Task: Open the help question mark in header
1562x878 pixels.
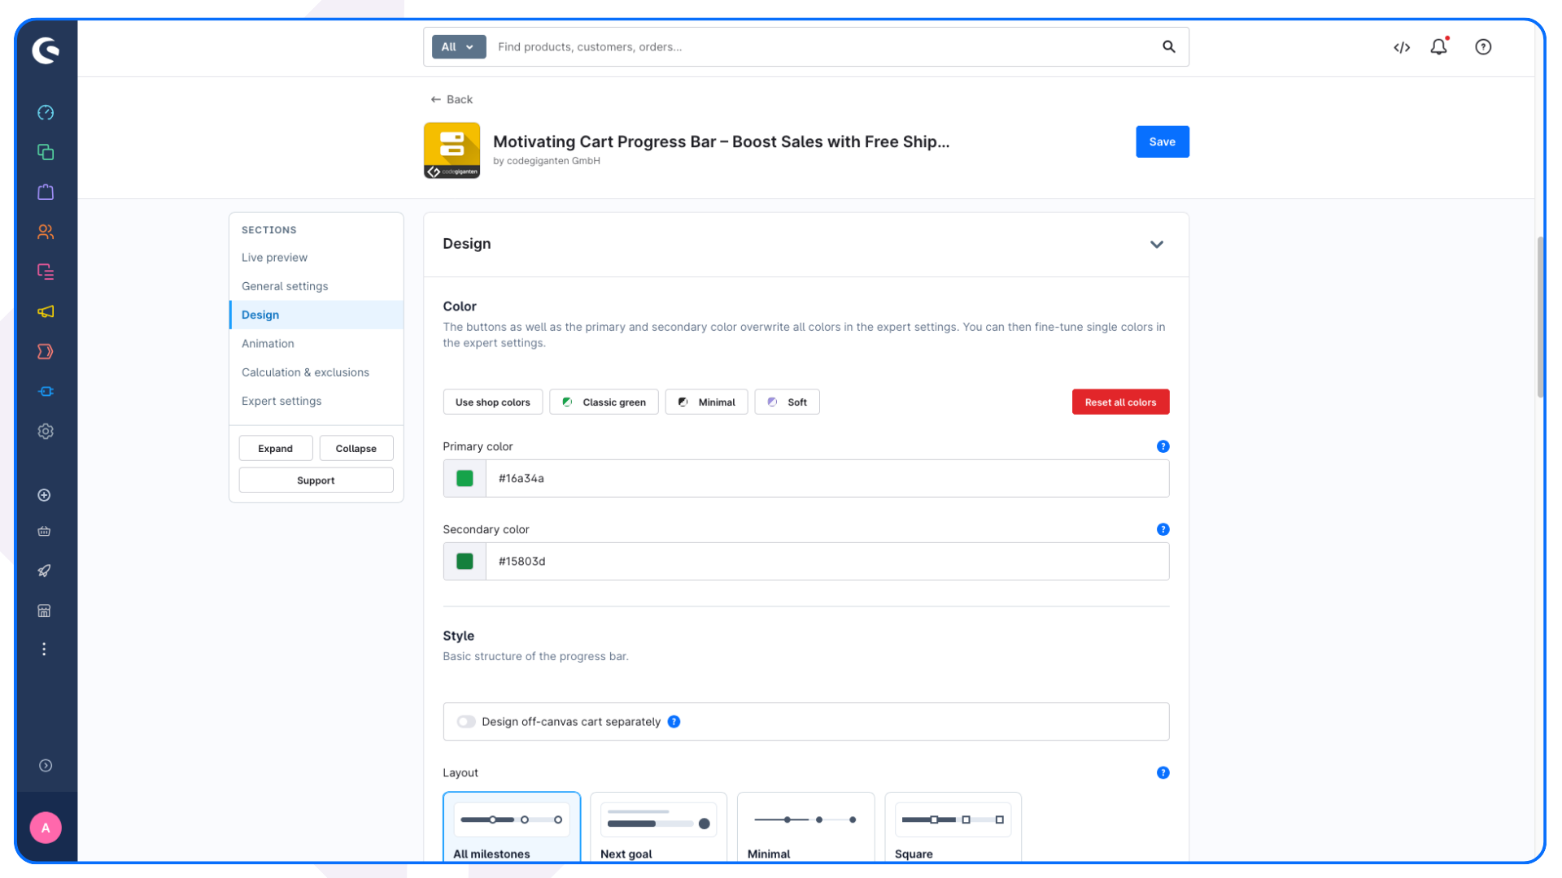Action: pyautogui.click(x=1483, y=47)
